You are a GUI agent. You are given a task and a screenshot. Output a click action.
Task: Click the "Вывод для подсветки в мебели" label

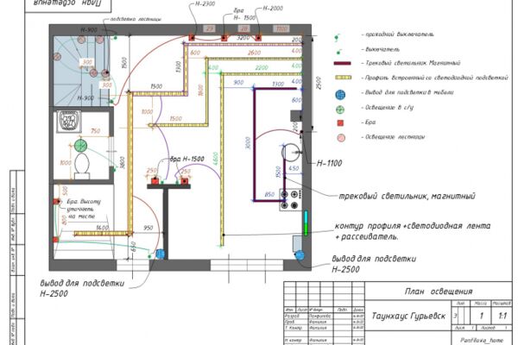407,92
